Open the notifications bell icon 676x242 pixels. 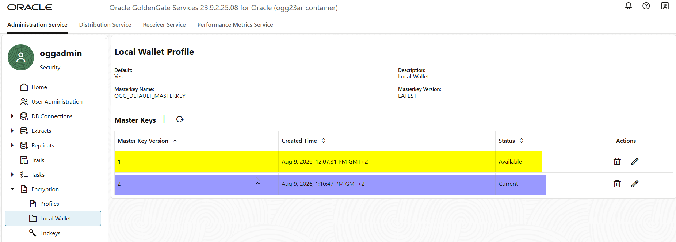tap(628, 6)
